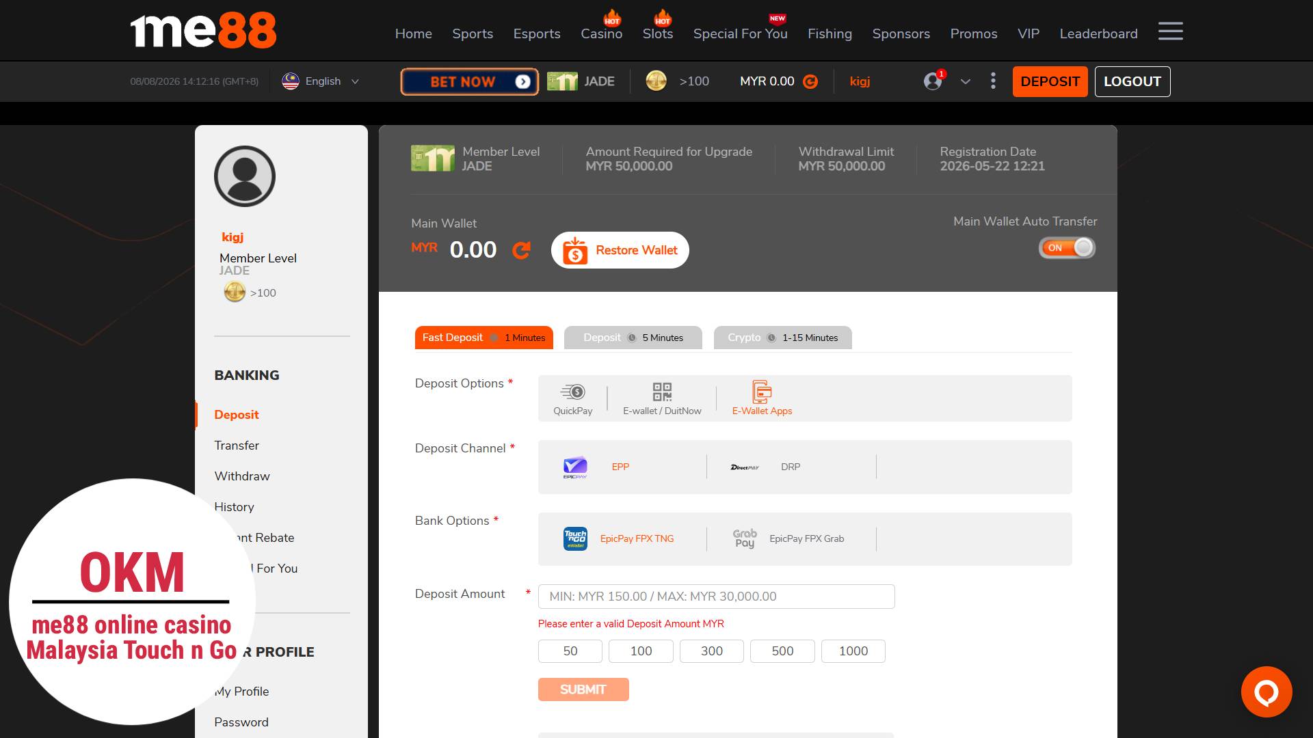Click the sidebar coin icon next to >100
Screen dimensions: 1313x738
(235, 292)
